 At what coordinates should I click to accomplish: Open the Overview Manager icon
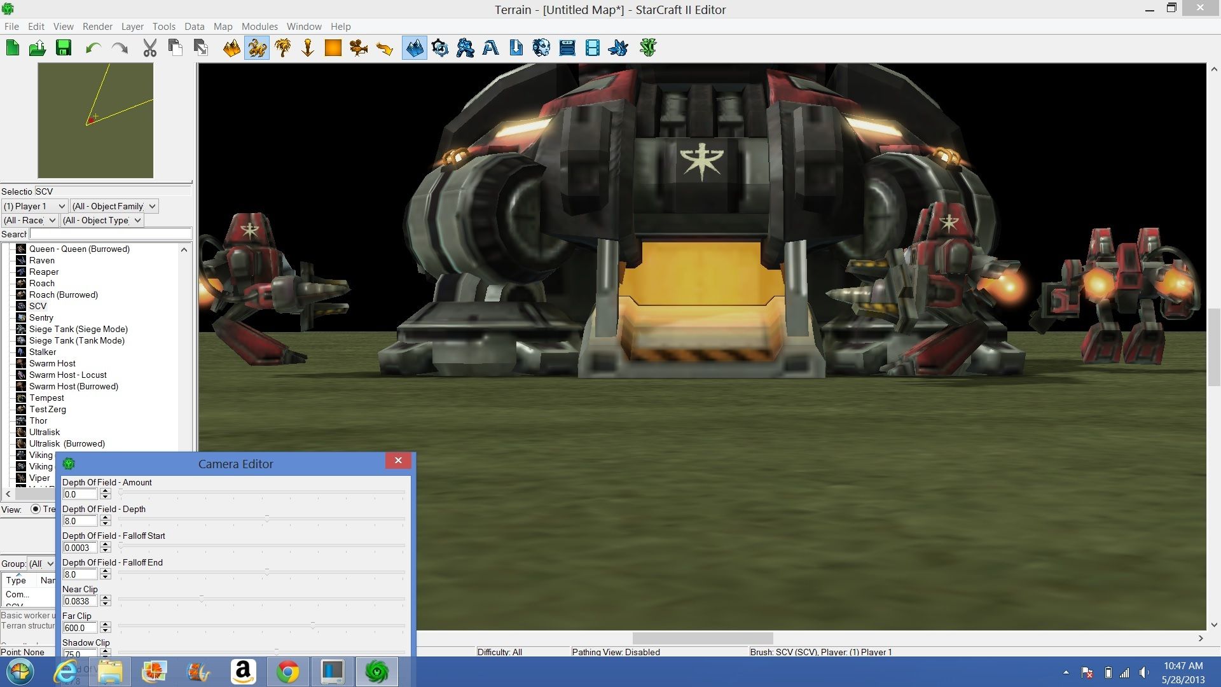click(x=618, y=48)
